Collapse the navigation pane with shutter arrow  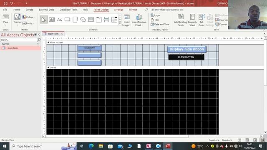[x=39, y=35]
